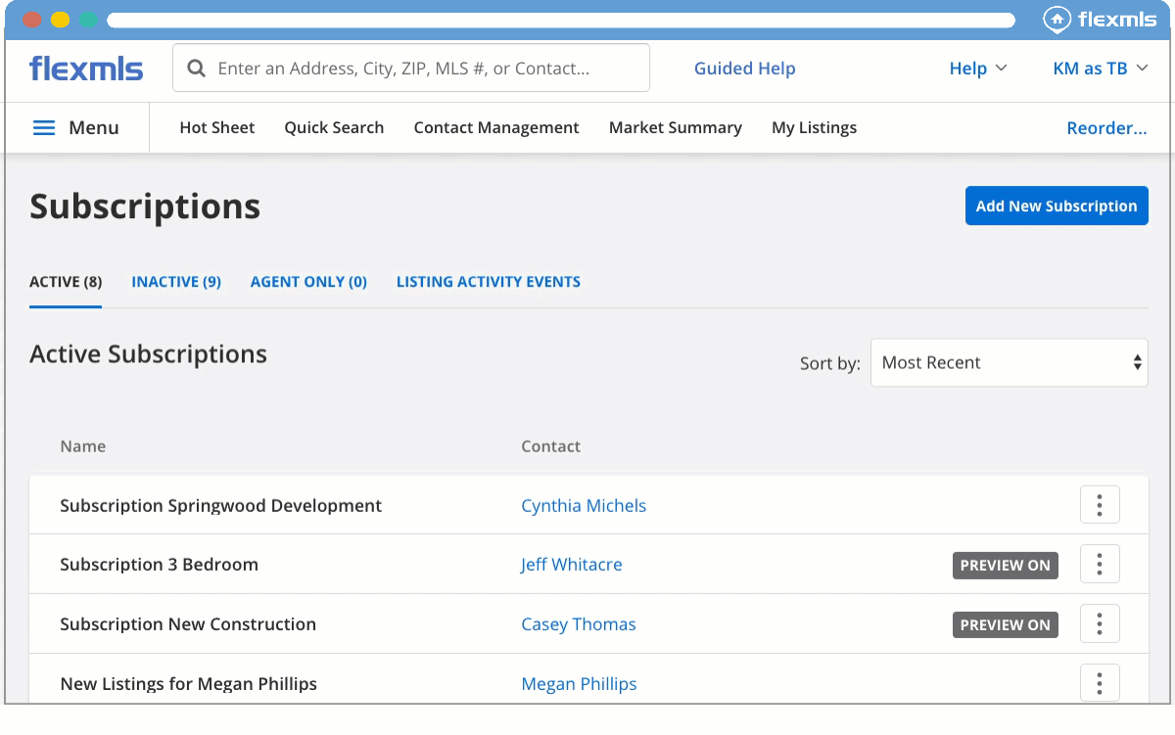Viewport: 1175px width, 735px height.
Task: Click the flexmls logo in header
Action: (x=86, y=69)
